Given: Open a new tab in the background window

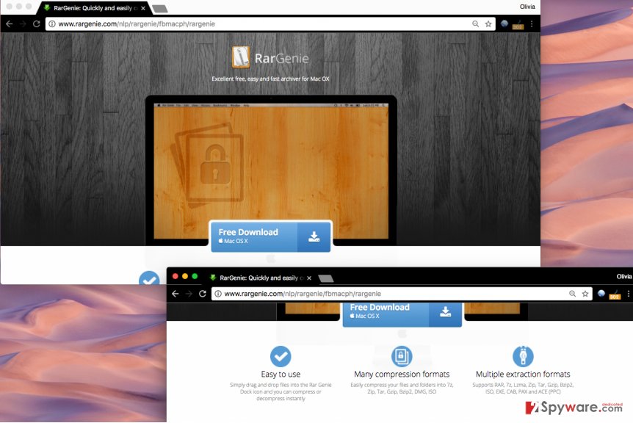Looking at the screenshot, I should [160, 9].
